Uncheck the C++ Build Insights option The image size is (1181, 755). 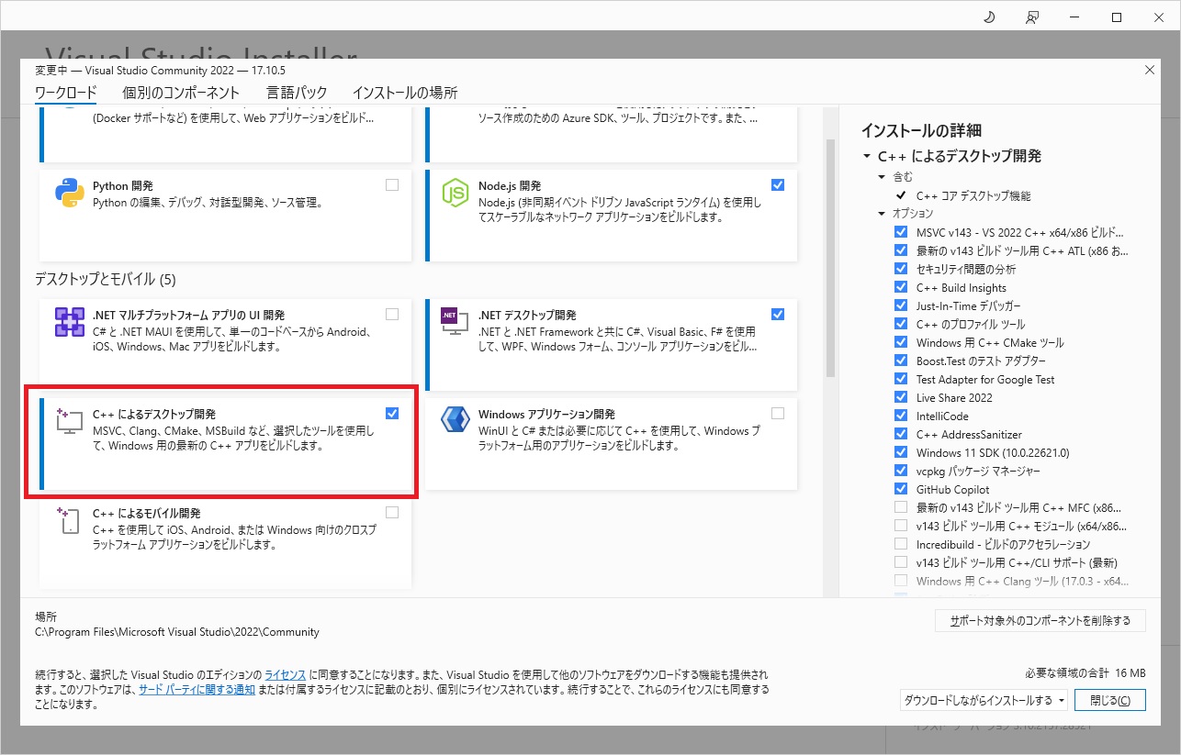[900, 287]
